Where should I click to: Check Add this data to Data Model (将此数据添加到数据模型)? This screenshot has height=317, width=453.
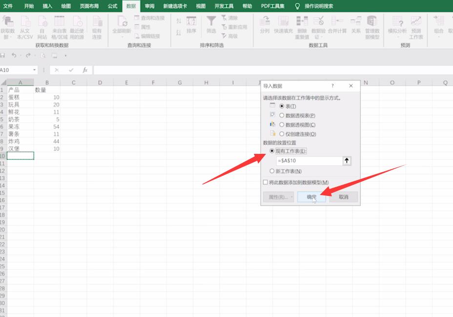tap(265, 182)
